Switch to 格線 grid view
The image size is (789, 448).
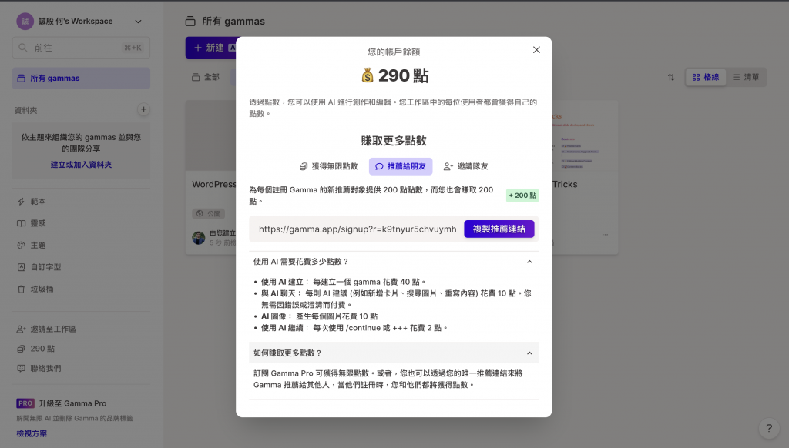tap(706, 77)
